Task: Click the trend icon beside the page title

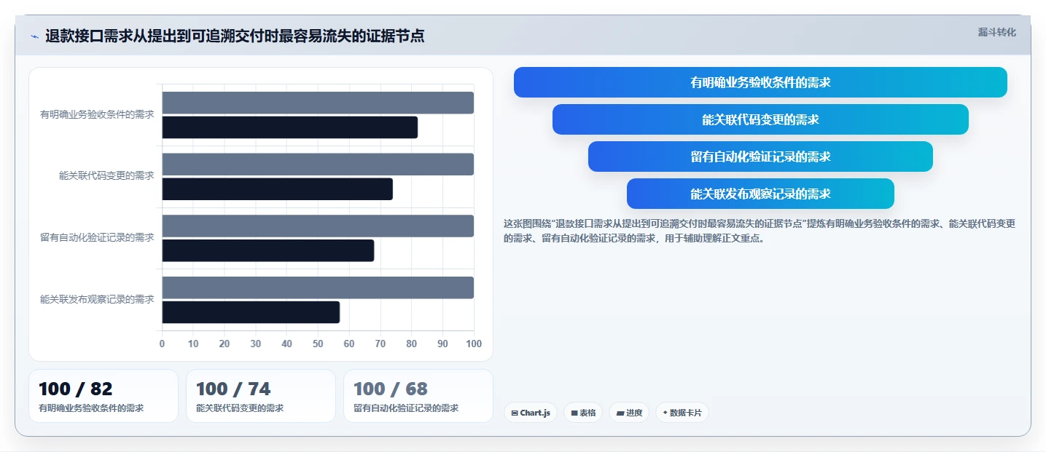Action: pyautogui.click(x=34, y=36)
